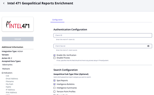This screenshot has width=154, height=95.
Task: Click the Uninstall button
Action: tap(18, 39)
